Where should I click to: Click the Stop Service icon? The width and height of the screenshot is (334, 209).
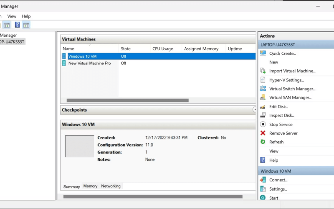point(263,124)
